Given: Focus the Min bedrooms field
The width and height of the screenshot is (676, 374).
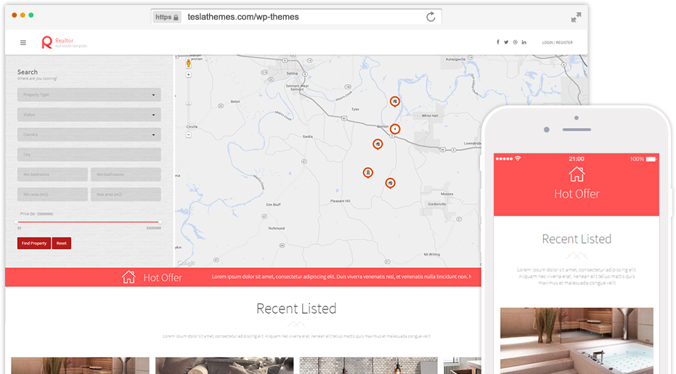Looking at the screenshot, I should click(x=52, y=174).
